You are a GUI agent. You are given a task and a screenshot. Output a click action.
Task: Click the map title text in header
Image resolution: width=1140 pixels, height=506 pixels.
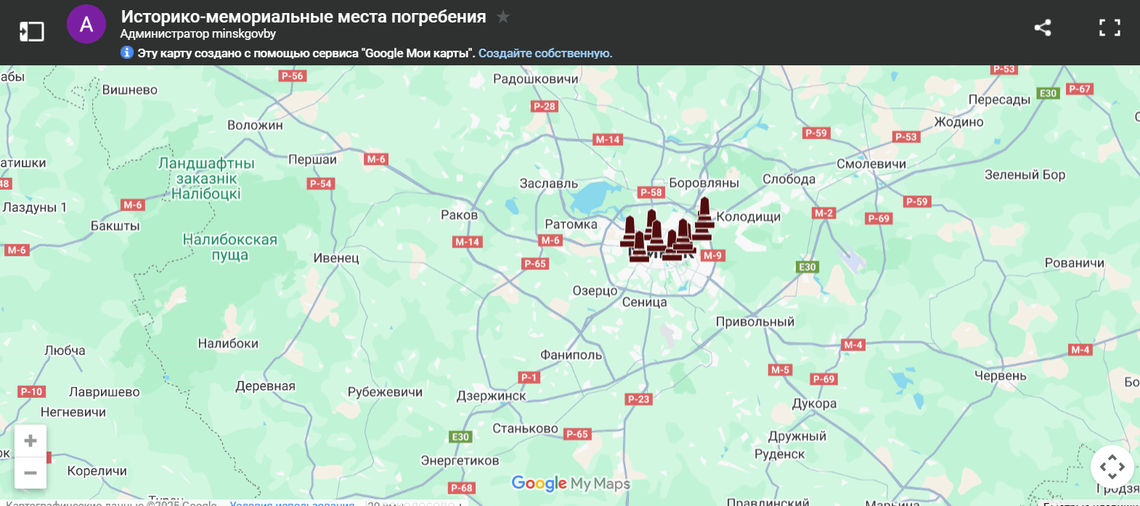click(303, 17)
